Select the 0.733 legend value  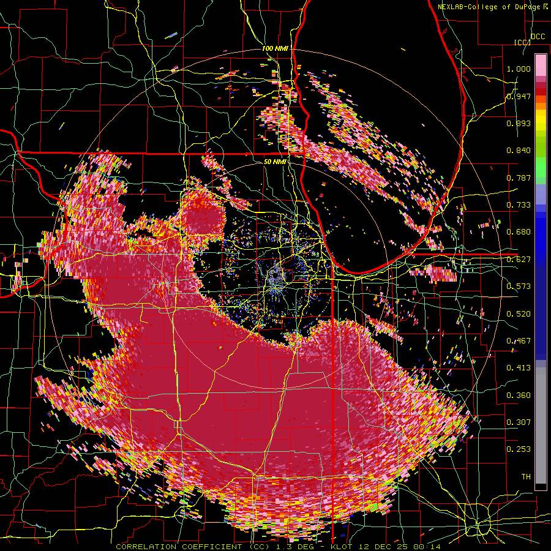tap(519, 205)
